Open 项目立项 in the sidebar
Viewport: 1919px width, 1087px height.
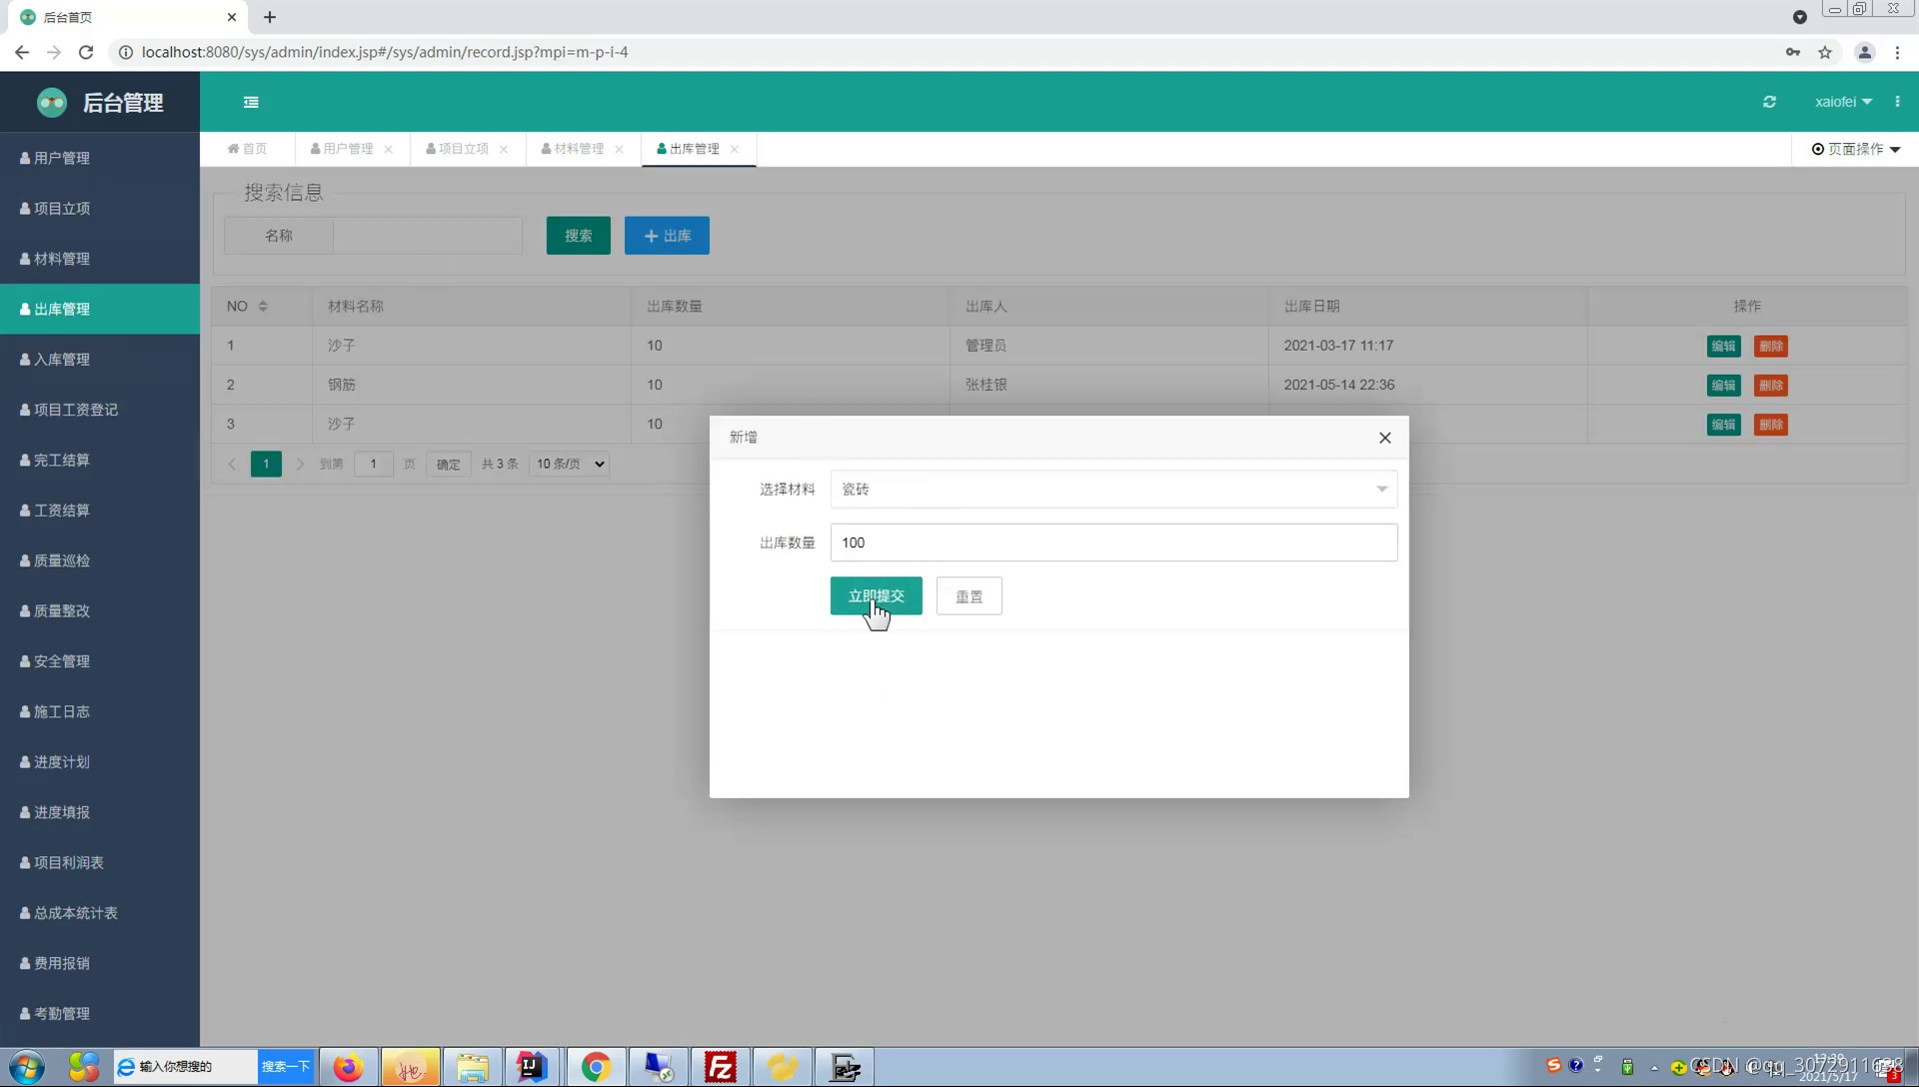[x=100, y=208]
